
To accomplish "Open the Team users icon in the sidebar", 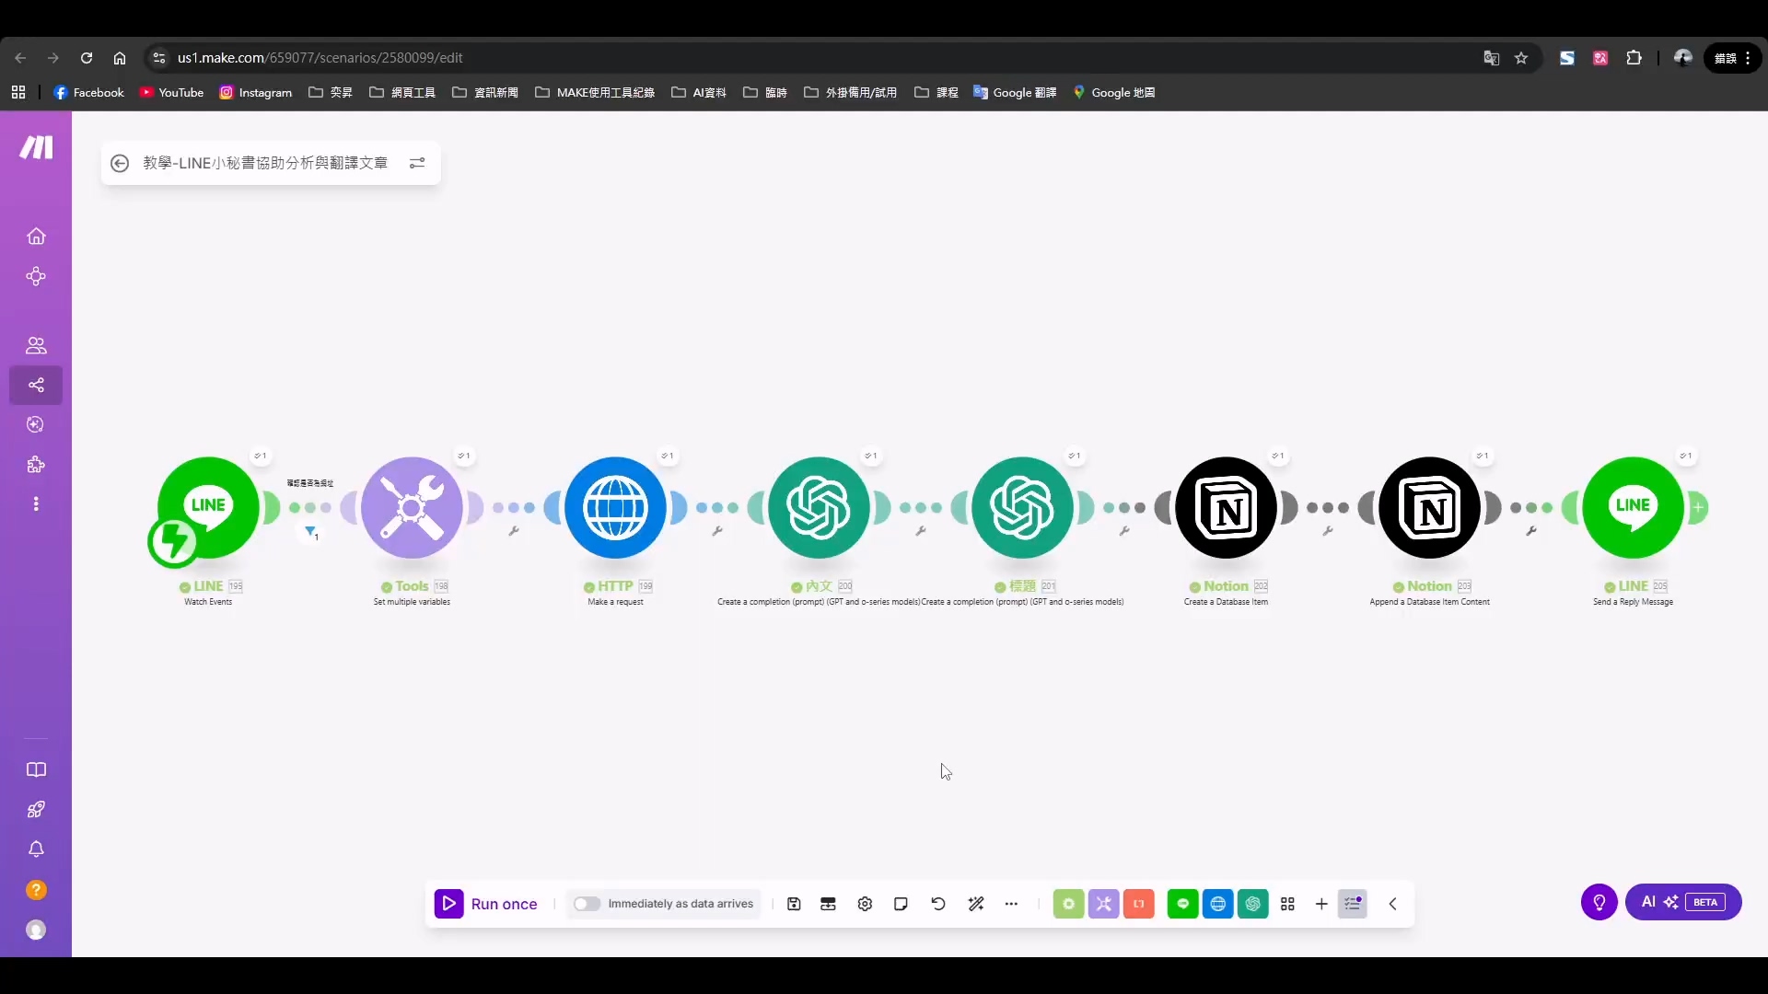I will (x=36, y=345).
